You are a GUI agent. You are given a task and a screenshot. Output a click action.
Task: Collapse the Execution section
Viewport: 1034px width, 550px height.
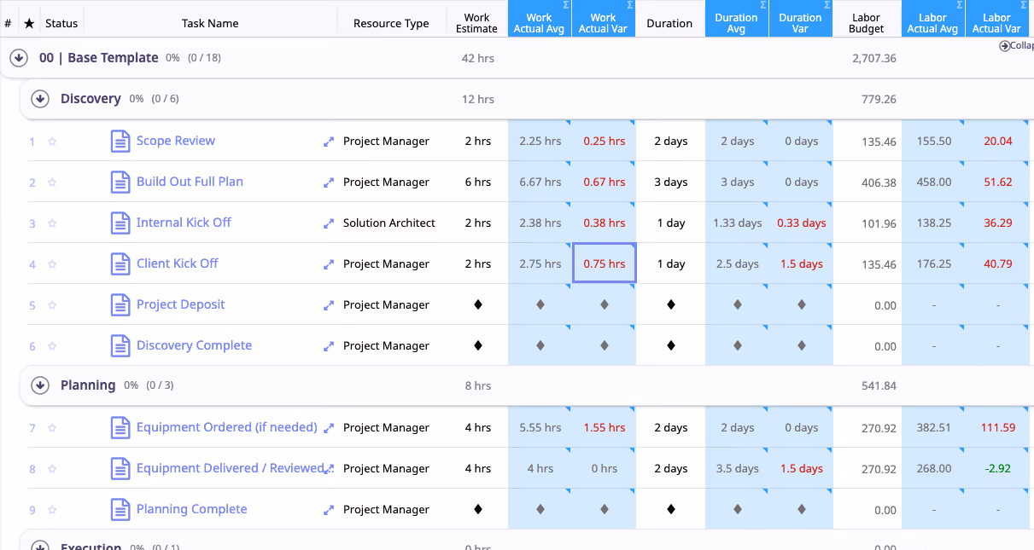tap(39, 545)
